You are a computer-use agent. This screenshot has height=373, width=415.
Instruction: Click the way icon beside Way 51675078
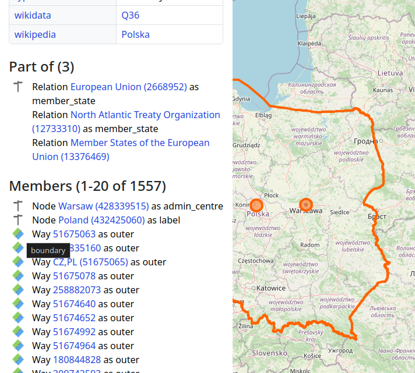tap(18, 276)
